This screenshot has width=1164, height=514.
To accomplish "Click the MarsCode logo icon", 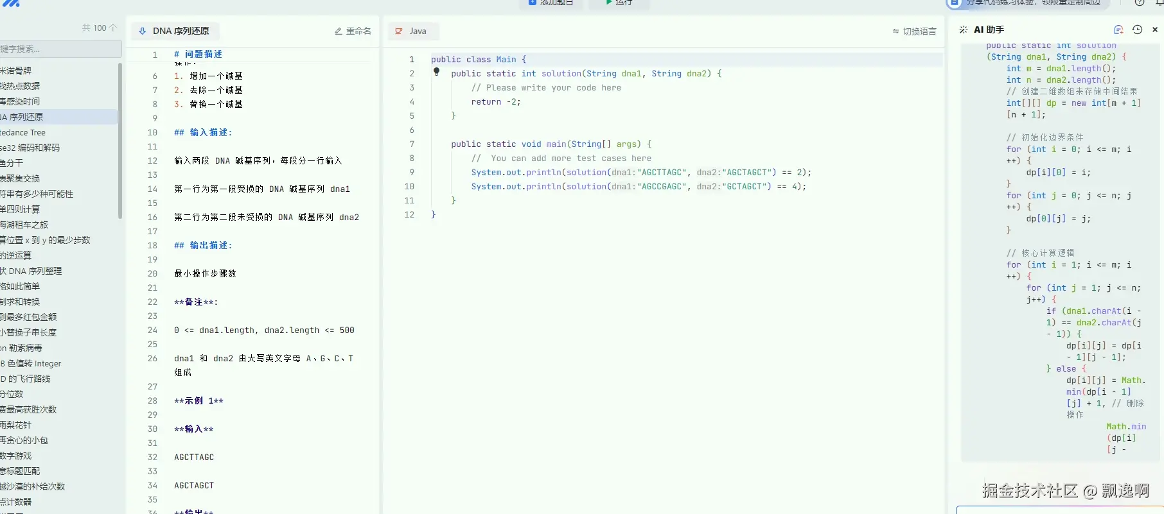I will pos(12,3).
